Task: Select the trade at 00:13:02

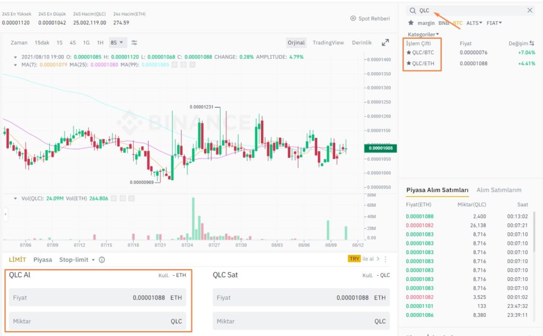Action: (x=467, y=216)
